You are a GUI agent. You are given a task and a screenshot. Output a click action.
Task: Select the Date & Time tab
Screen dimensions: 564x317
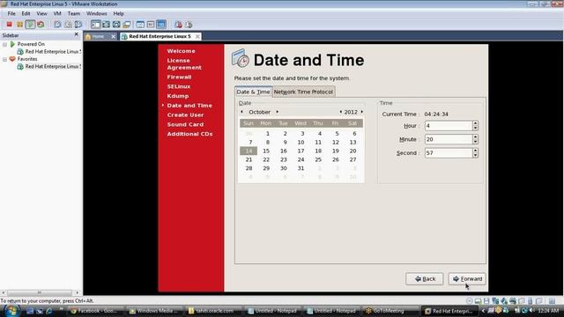coord(253,92)
